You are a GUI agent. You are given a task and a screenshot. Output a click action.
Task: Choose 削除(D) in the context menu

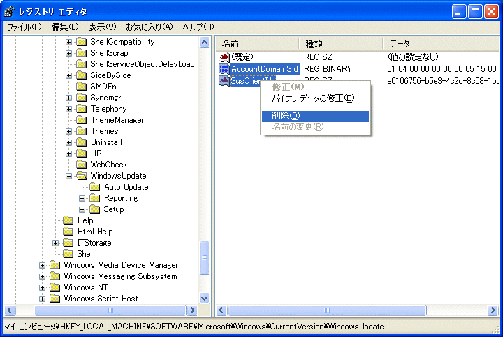(x=315, y=116)
